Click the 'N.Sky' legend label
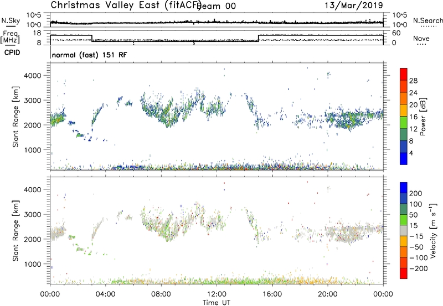The width and height of the screenshot is (443, 306). pos(11,20)
